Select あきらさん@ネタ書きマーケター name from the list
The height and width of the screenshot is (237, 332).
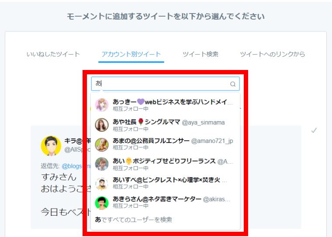[156, 199]
